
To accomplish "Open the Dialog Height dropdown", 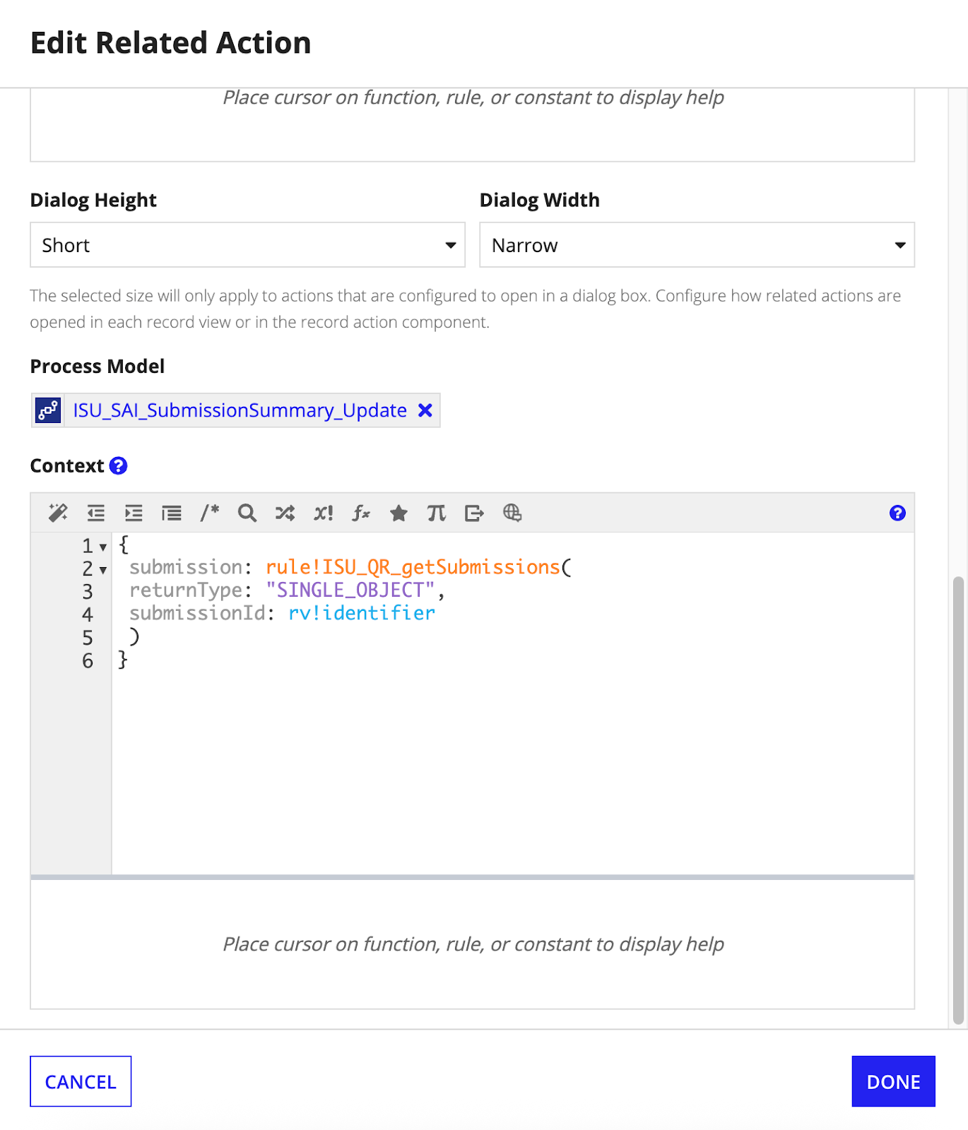I will click(247, 245).
